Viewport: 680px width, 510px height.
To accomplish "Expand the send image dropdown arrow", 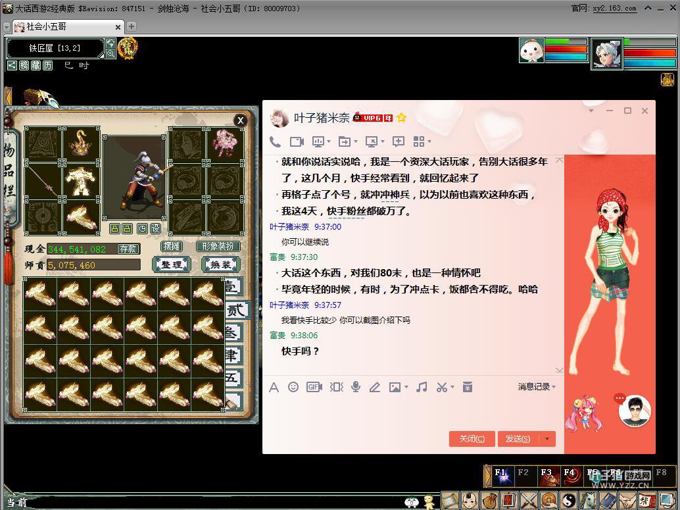I will pyautogui.click(x=406, y=388).
